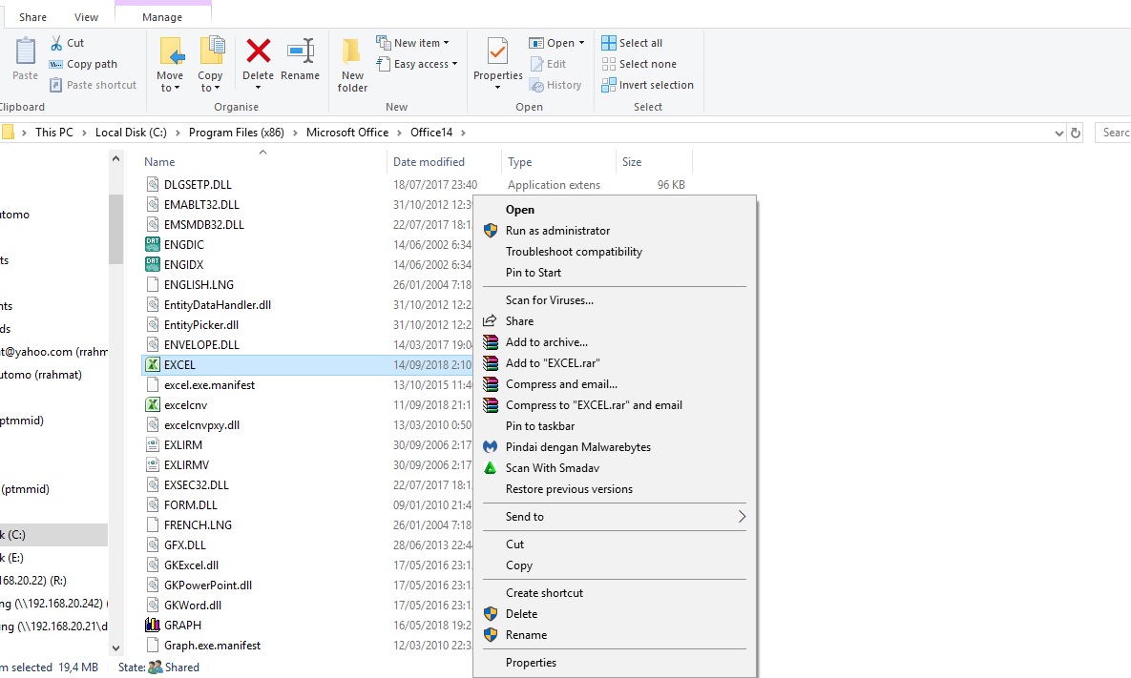Click the navigation pane scroll down arrow
The width and height of the screenshot is (1131, 678).
coord(115,647)
